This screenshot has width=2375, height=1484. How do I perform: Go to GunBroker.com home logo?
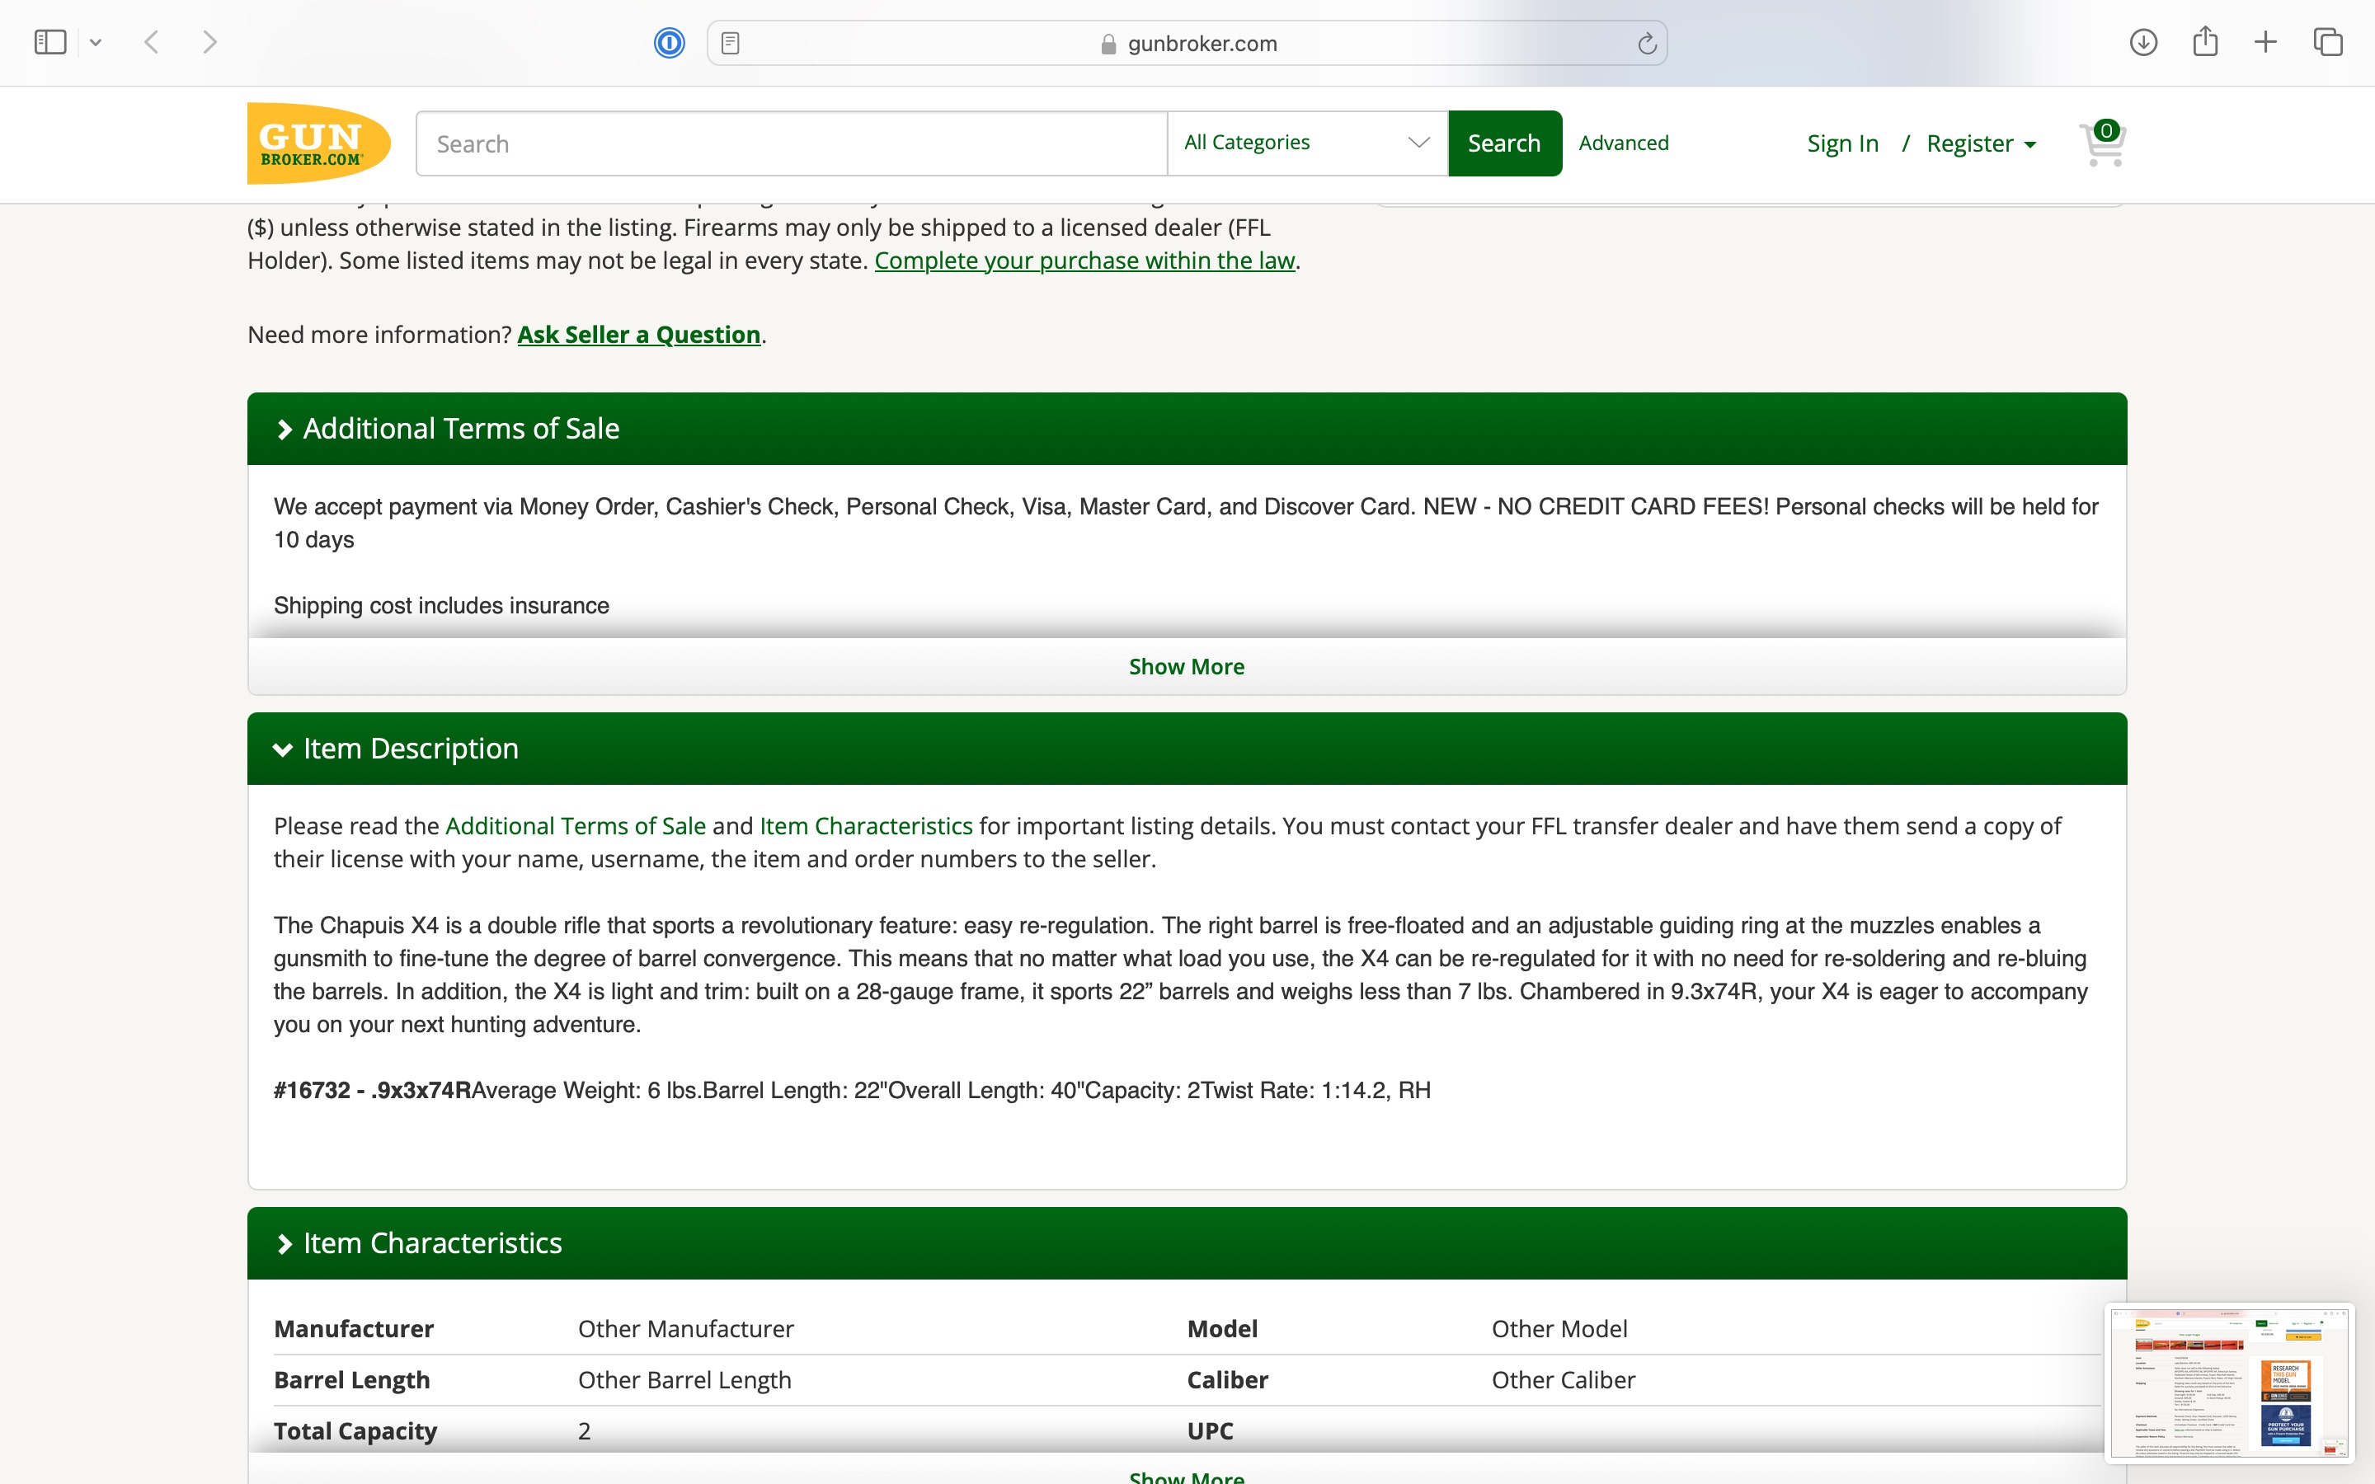tap(319, 143)
